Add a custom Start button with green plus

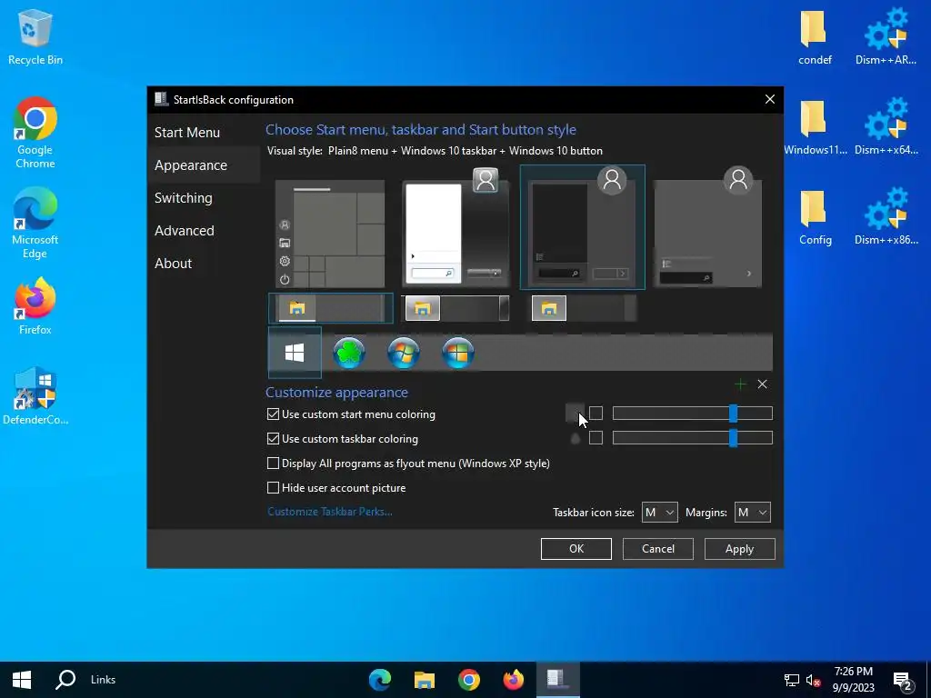point(740,384)
